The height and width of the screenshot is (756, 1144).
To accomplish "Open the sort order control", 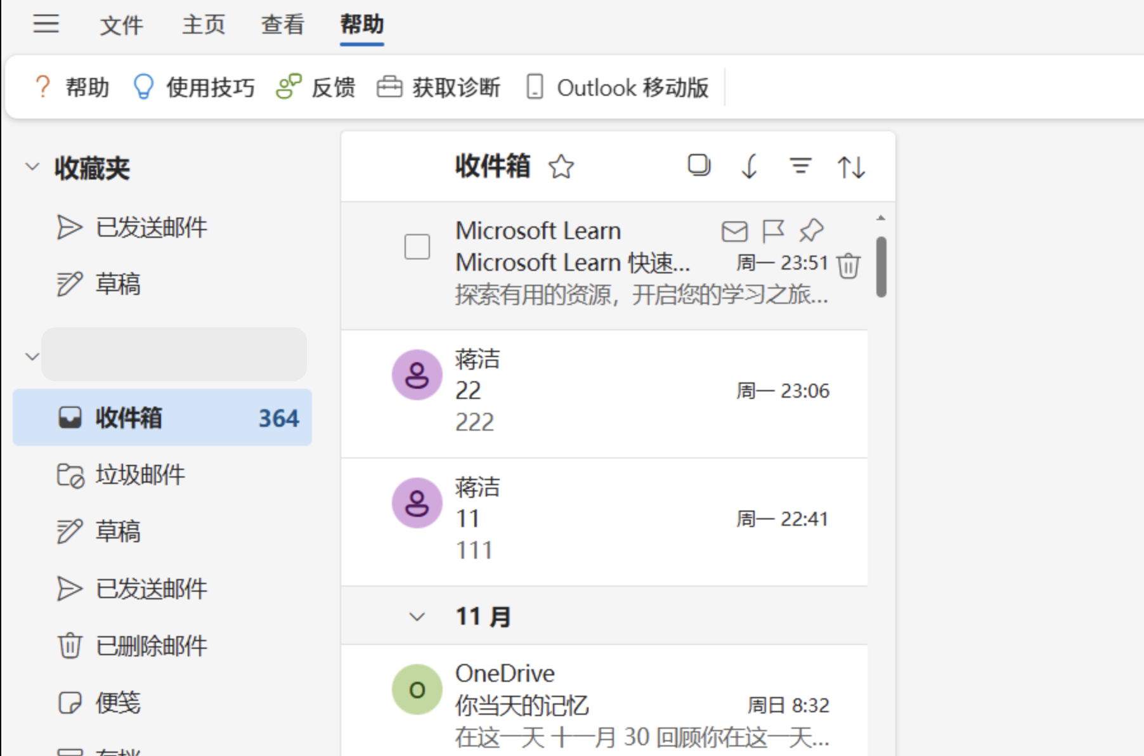I will pos(850,166).
